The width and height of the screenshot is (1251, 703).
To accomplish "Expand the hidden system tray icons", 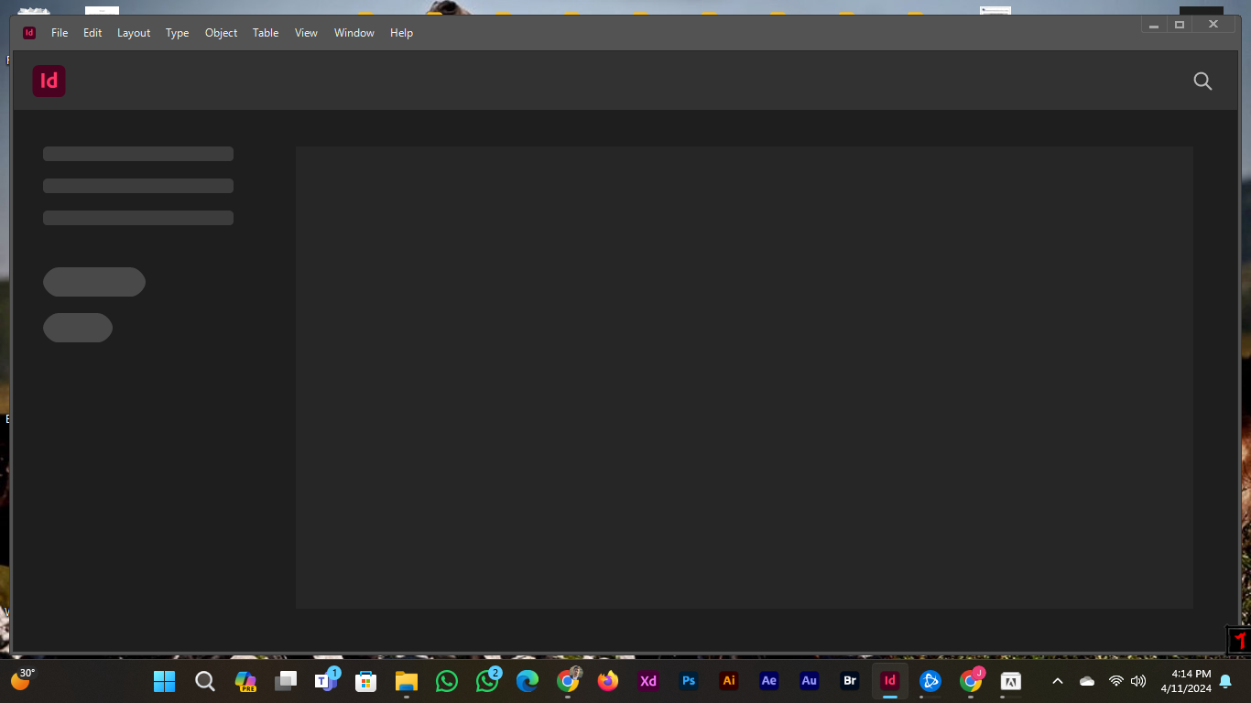I will (x=1057, y=681).
